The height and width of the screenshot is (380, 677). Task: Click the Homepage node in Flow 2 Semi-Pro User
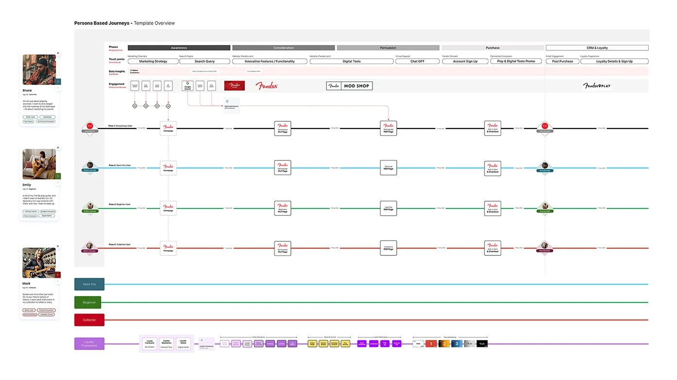[168, 168]
